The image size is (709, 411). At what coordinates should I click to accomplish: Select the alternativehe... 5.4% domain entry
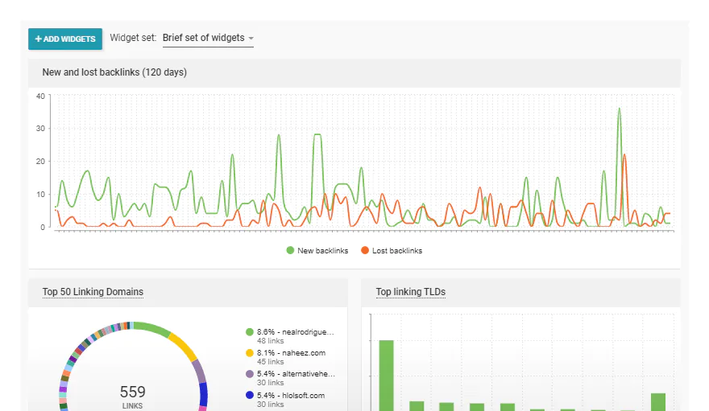point(290,378)
